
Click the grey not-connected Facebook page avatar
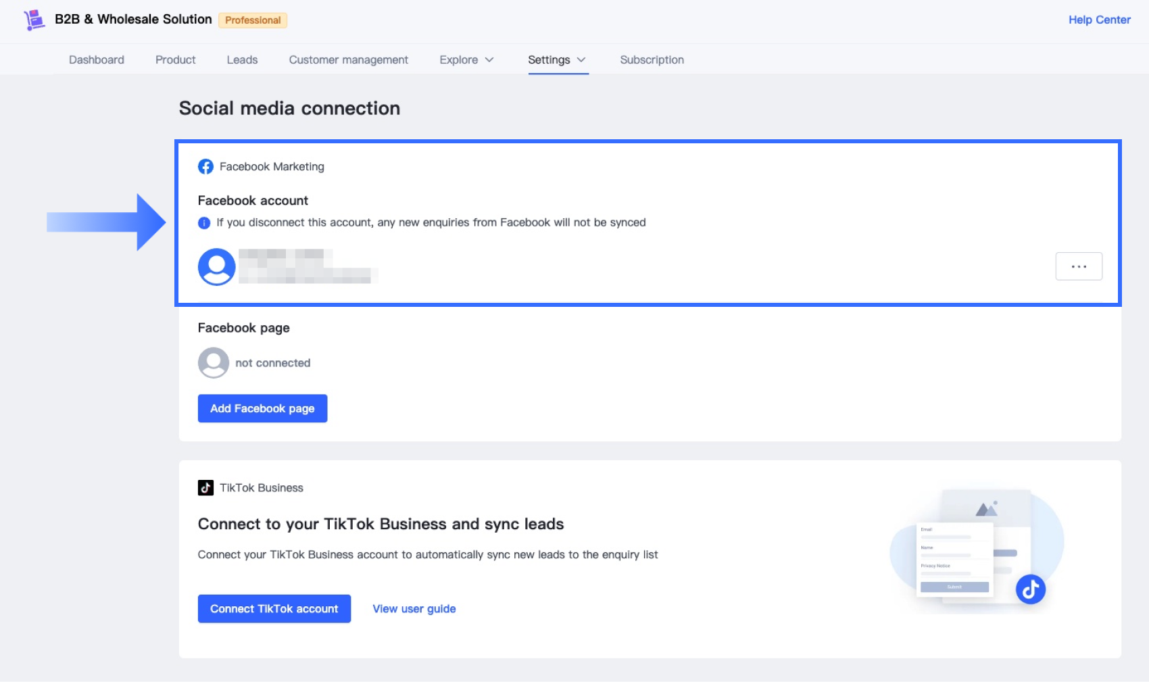(x=214, y=363)
